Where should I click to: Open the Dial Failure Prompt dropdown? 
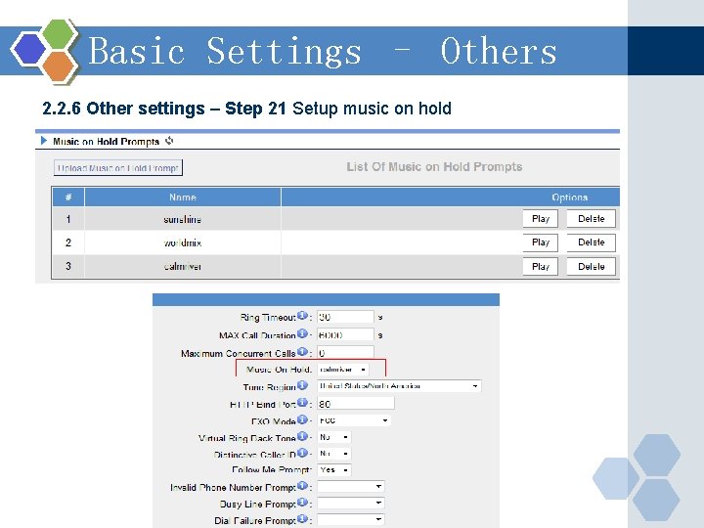(351, 520)
